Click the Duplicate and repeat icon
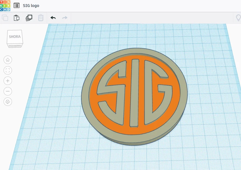The width and height of the screenshot is (241, 170). coord(29,18)
